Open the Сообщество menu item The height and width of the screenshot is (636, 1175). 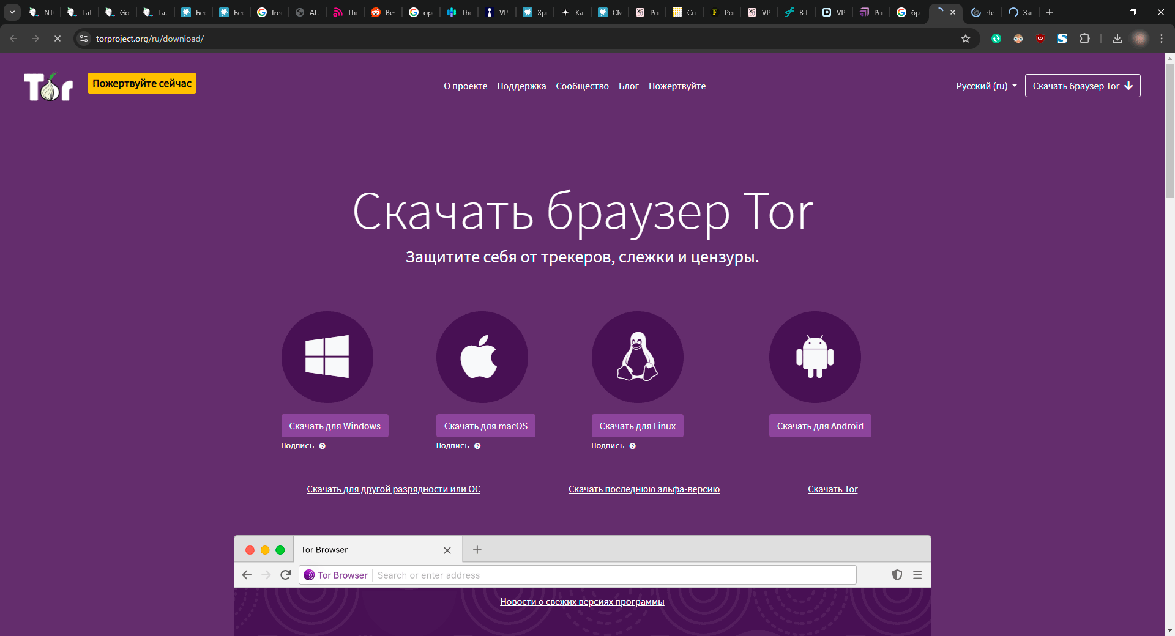[x=582, y=86]
